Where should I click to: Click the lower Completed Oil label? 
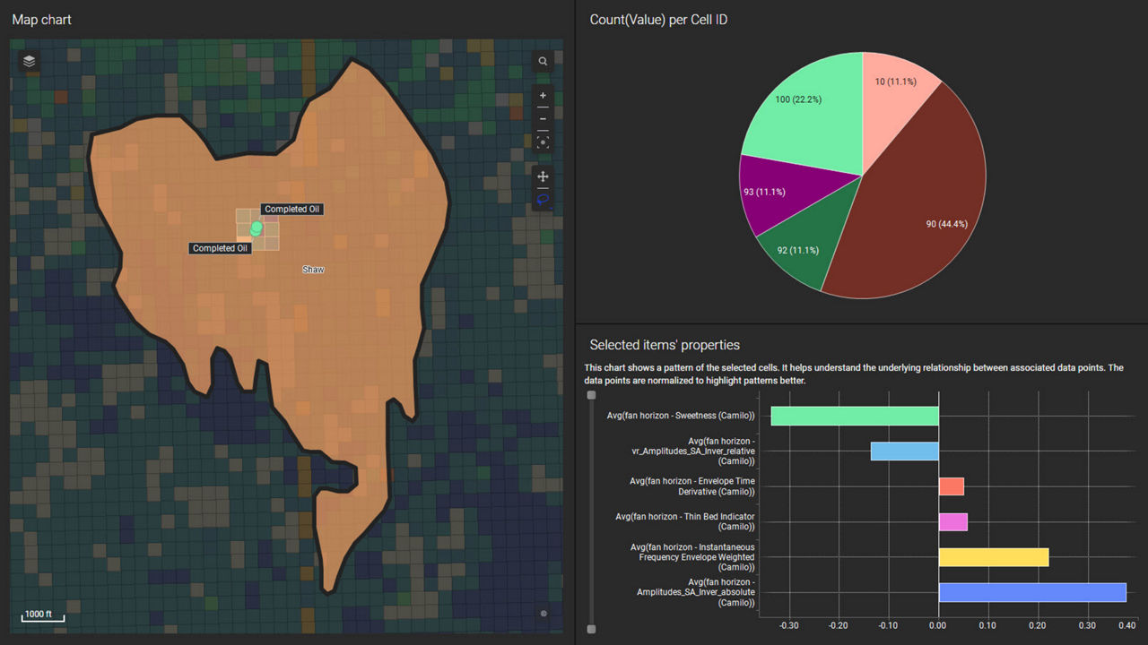pyautogui.click(x=221, y=248)
